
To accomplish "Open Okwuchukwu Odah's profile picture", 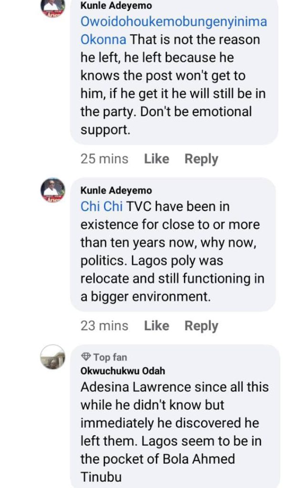I will pos(52,357).
